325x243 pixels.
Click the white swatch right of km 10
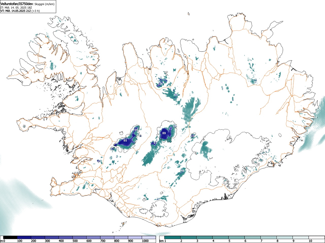pos(316,237)
